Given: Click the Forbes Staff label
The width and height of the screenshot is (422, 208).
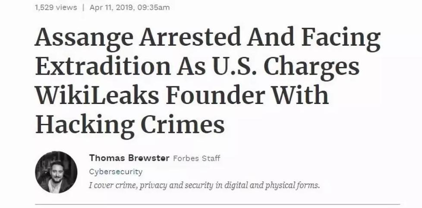Looking at the screenshot, I should tap(196, 158).
